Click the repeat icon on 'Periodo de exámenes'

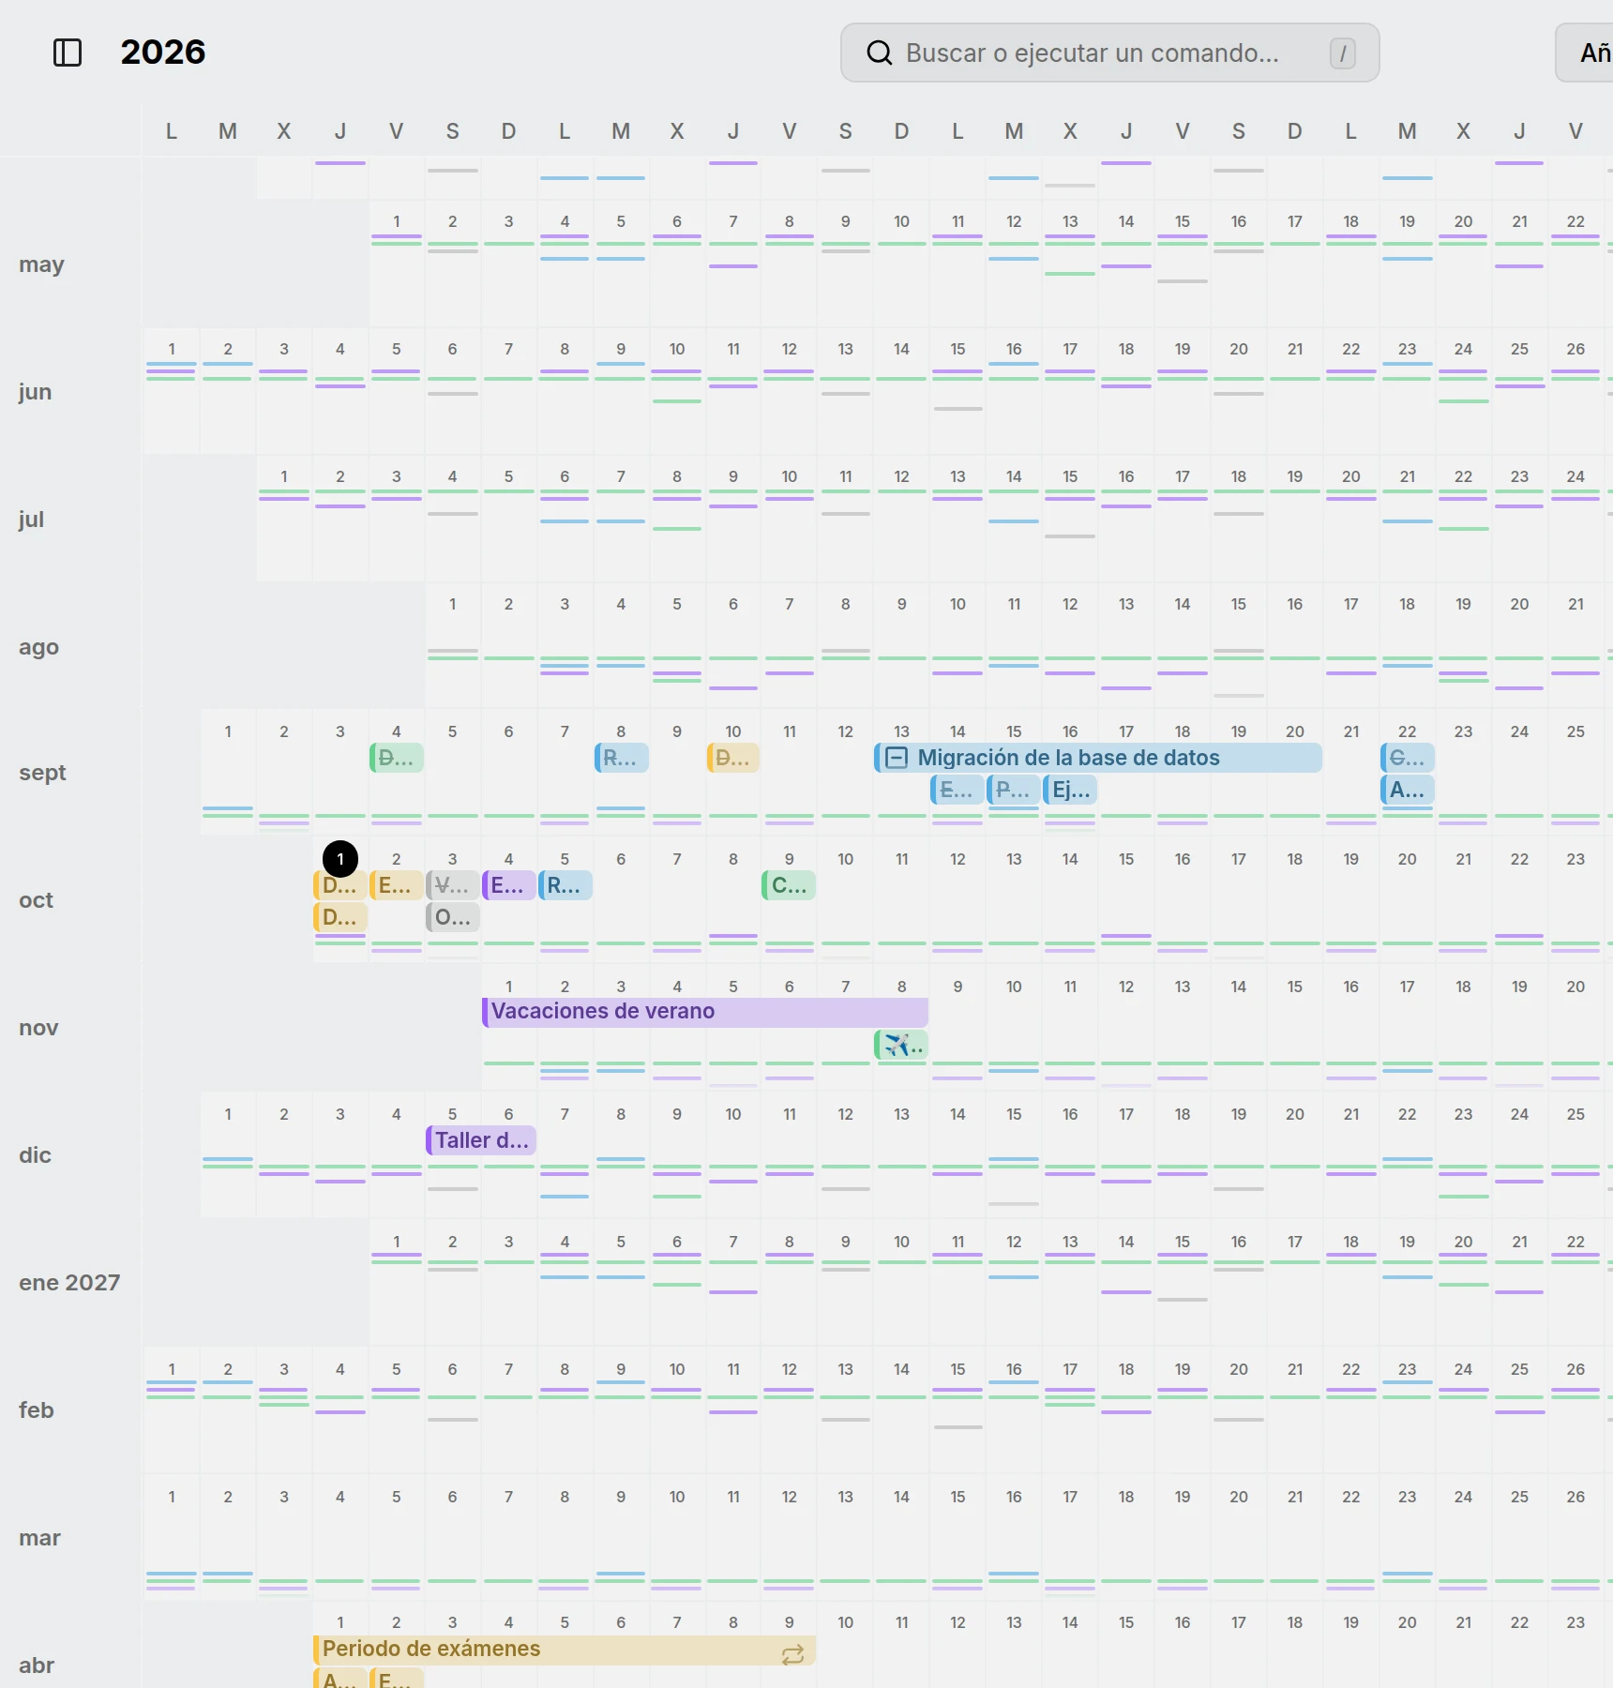[x=792, y=1654]
